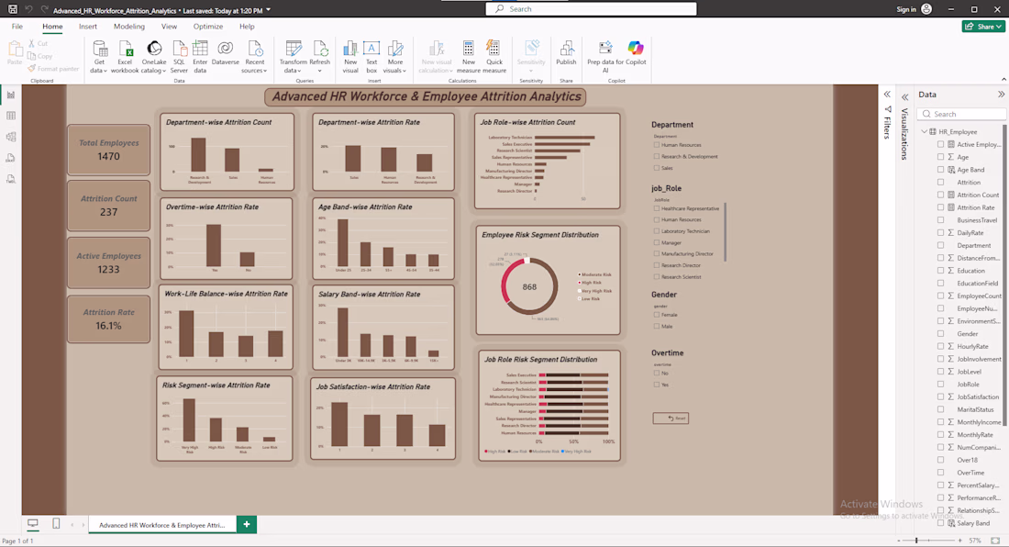Click the Excel workbook icon
Screen dimensions: 1009x547
[x=125, y=57]
